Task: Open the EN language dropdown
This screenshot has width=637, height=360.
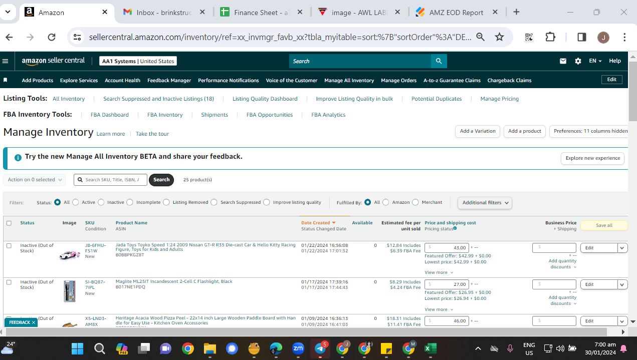Action: coord(595,61)
